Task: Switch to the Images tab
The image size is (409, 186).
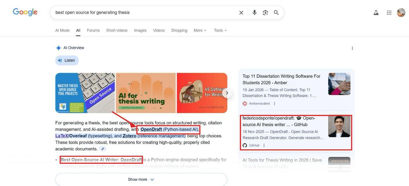Action: (140, 31)
